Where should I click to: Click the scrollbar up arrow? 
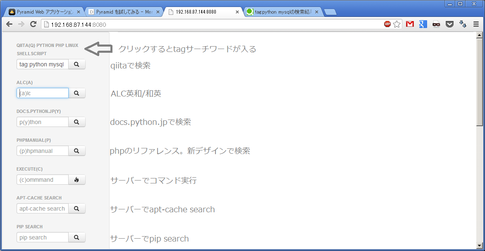[x=480, y=35]
